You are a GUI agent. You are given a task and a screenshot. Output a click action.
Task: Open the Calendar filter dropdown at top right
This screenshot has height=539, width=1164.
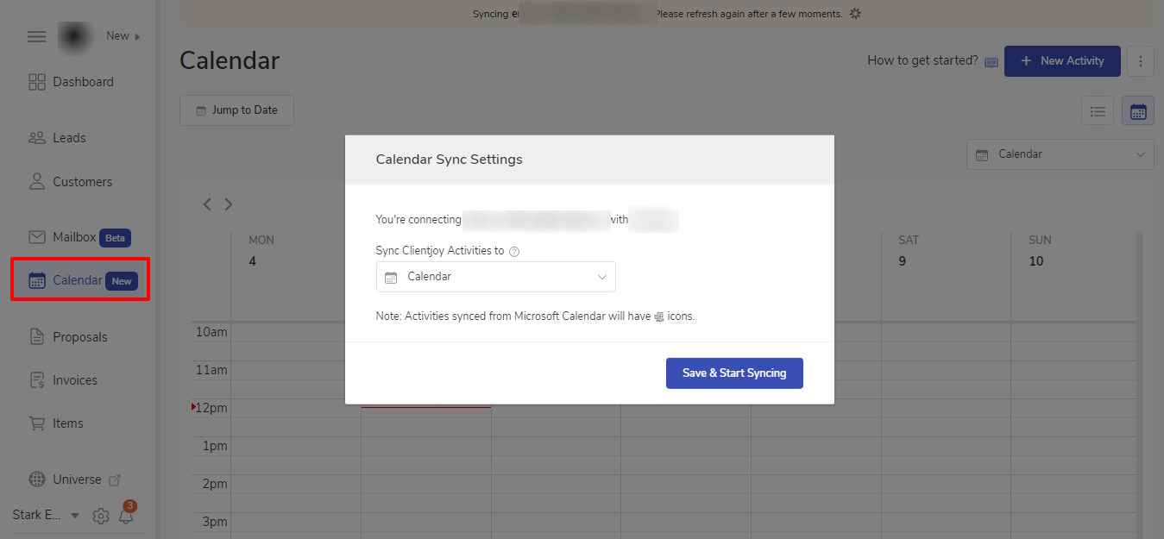pyautogui.click(x=1060, y=154)
